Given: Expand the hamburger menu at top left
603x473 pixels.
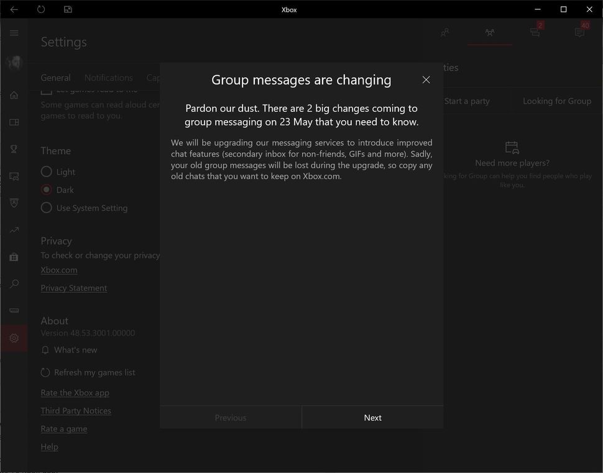Looking at the screenshot, I should click(14, 33).
